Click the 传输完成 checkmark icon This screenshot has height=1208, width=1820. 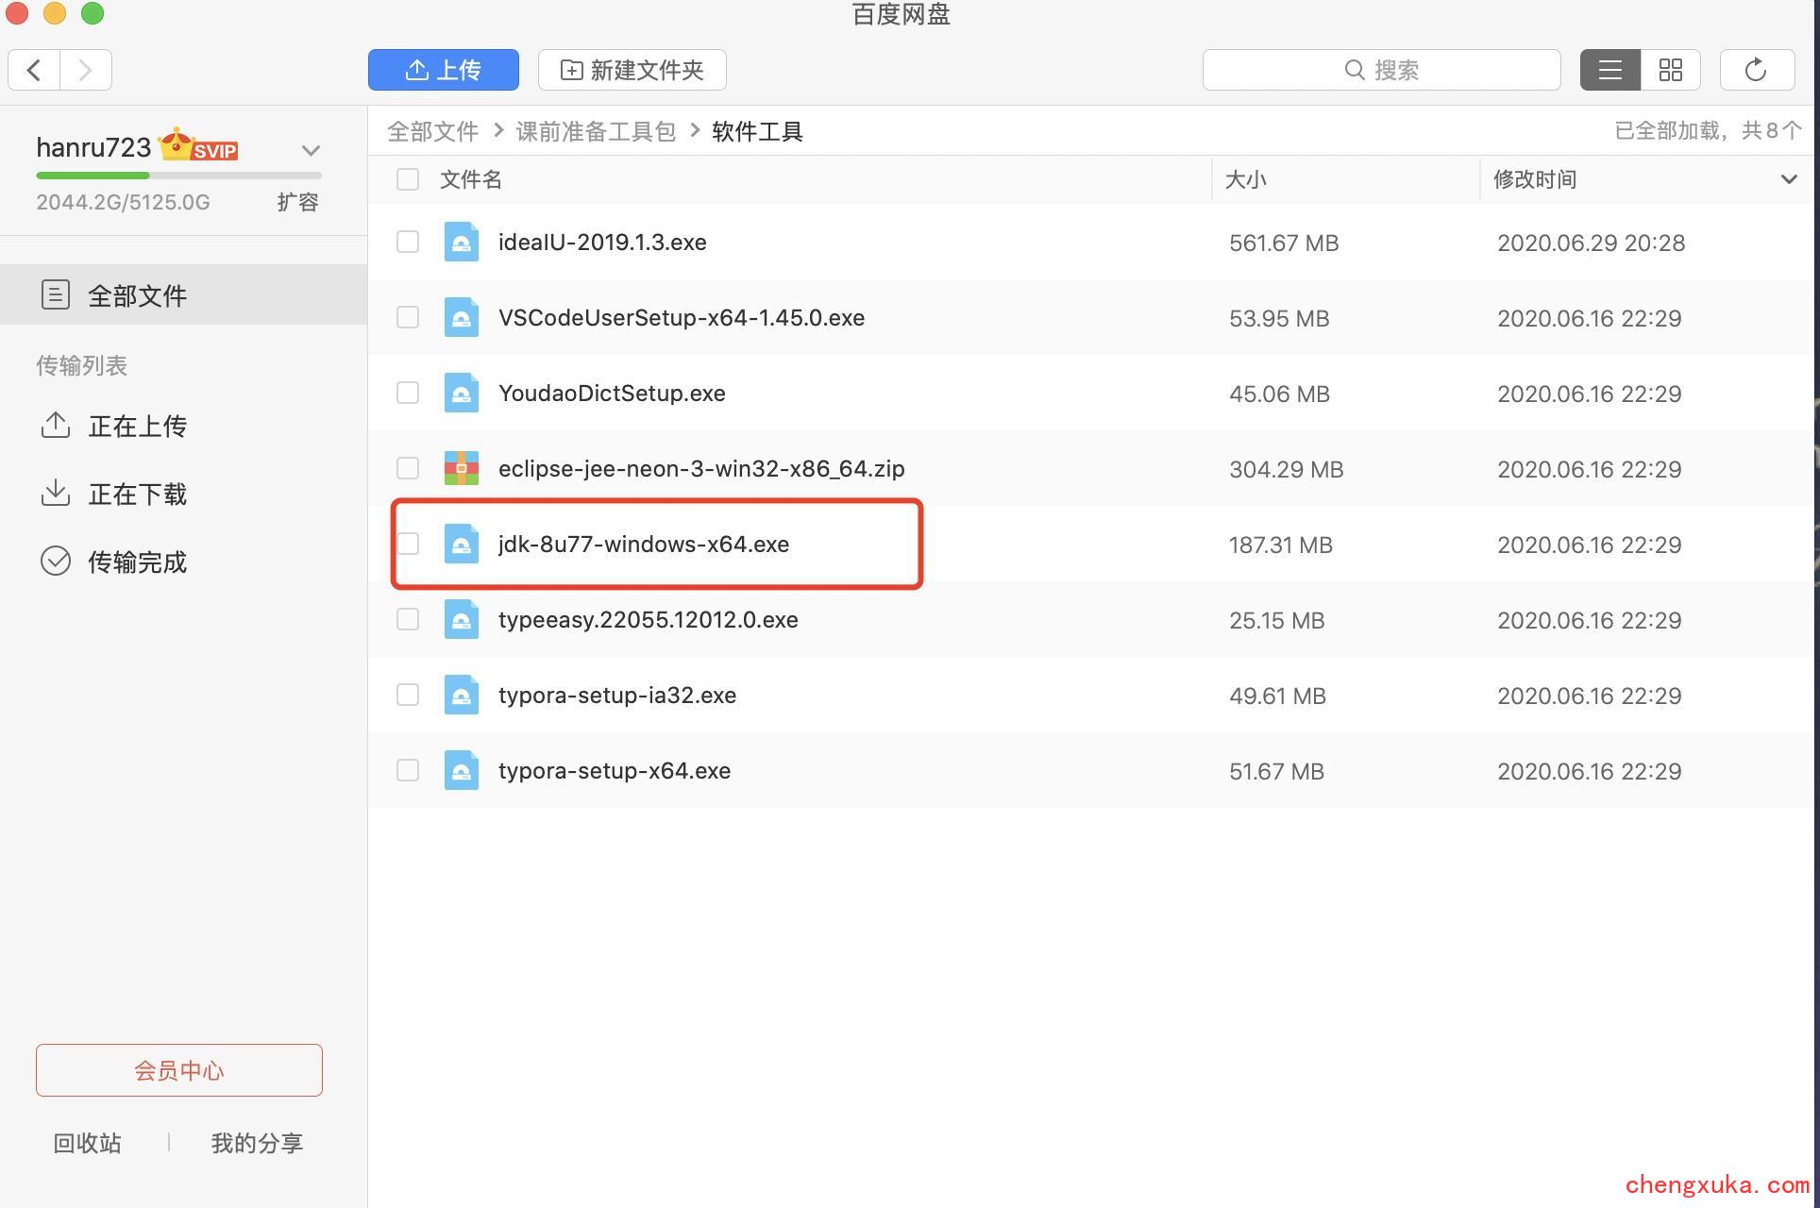coord(56,561)
